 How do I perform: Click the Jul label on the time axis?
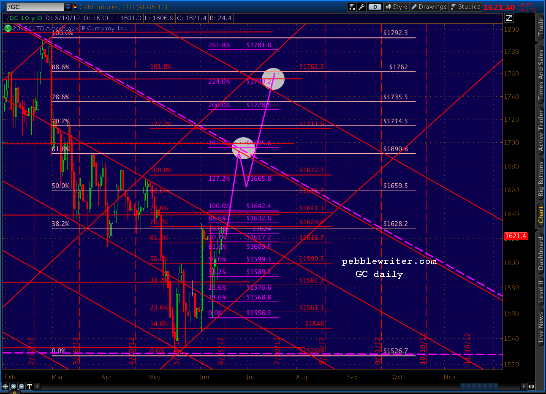(250, 377)
